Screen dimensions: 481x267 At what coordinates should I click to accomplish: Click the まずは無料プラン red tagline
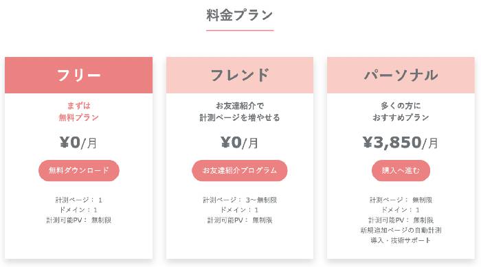coord(79,112)
